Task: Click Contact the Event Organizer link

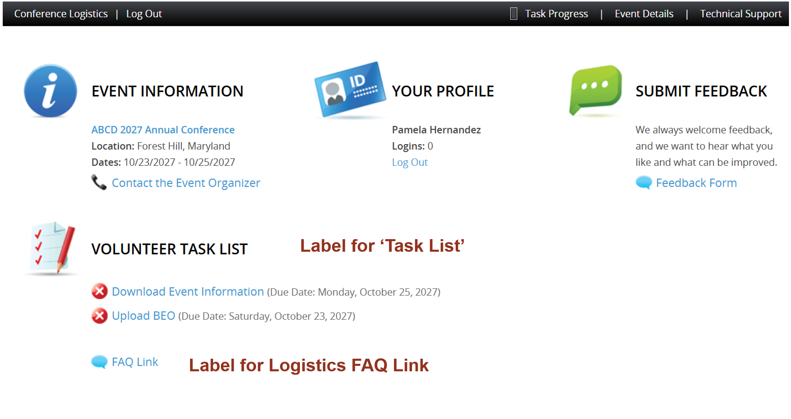Action: click(186, 183)
